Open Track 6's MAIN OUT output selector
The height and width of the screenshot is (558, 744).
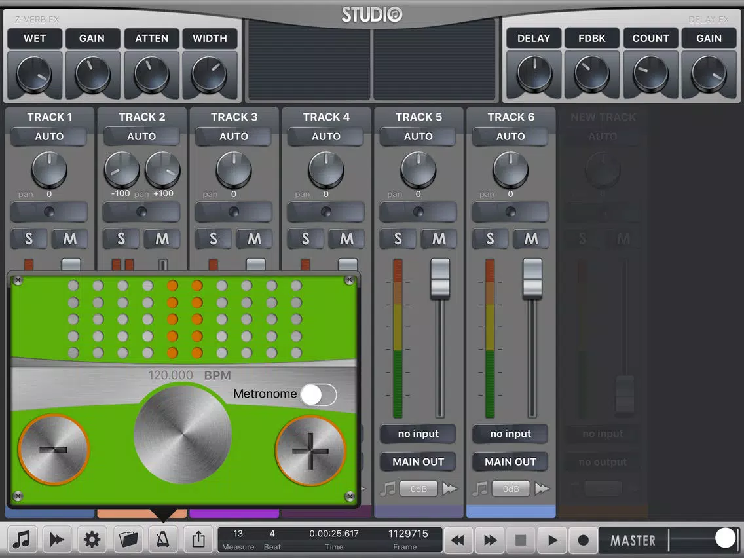click(x=511, y=462)
